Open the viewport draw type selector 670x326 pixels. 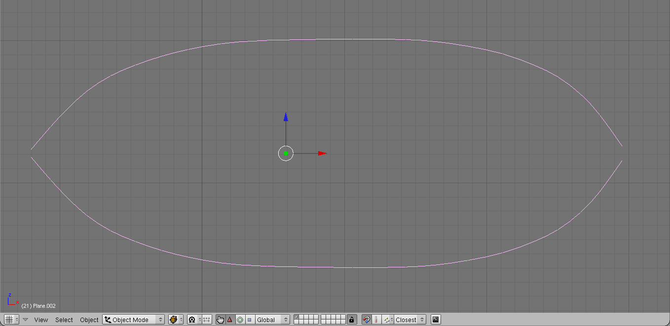point(176,320)
